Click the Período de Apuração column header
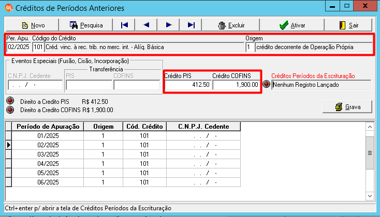 point(48,127)
